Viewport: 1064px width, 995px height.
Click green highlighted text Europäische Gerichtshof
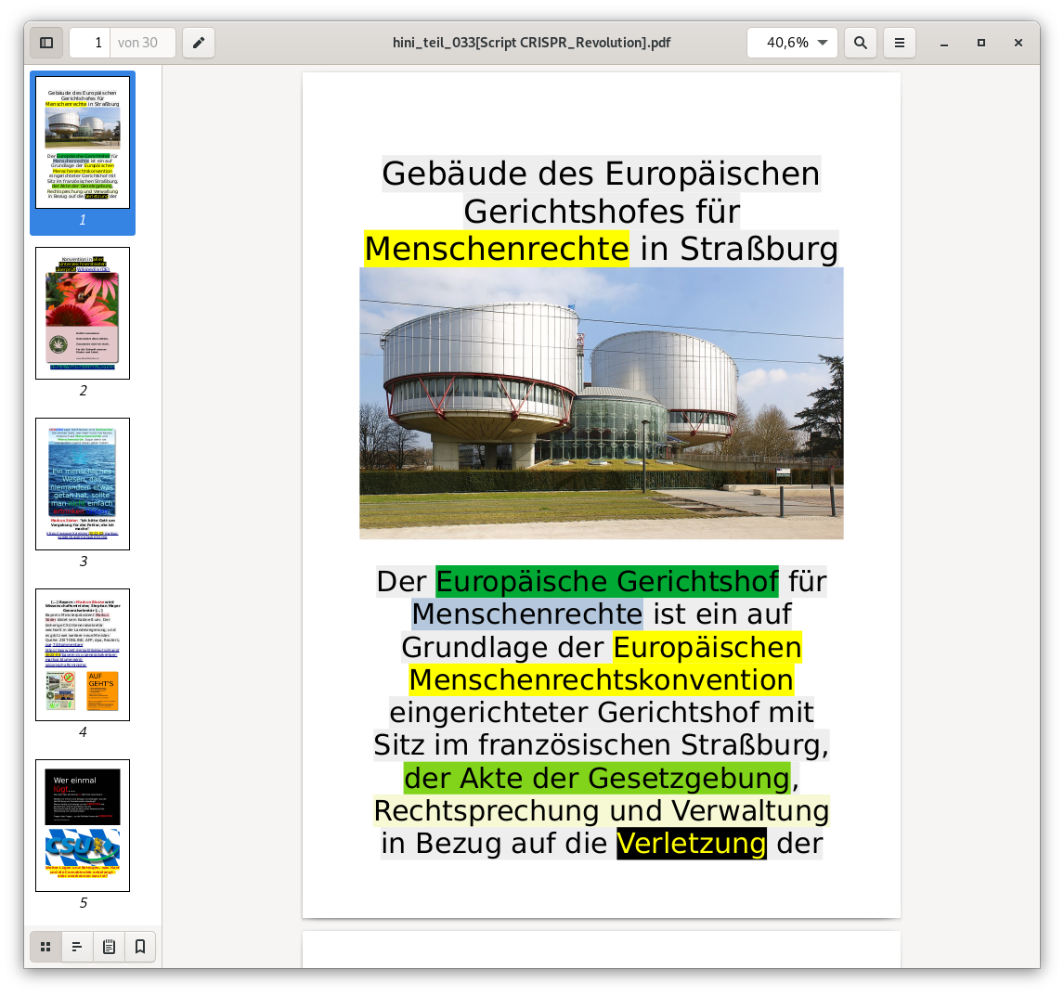tap(606, 581)
